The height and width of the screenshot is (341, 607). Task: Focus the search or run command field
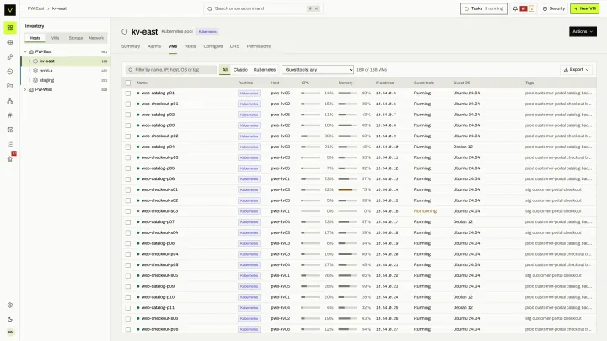[x=263, y=8]
